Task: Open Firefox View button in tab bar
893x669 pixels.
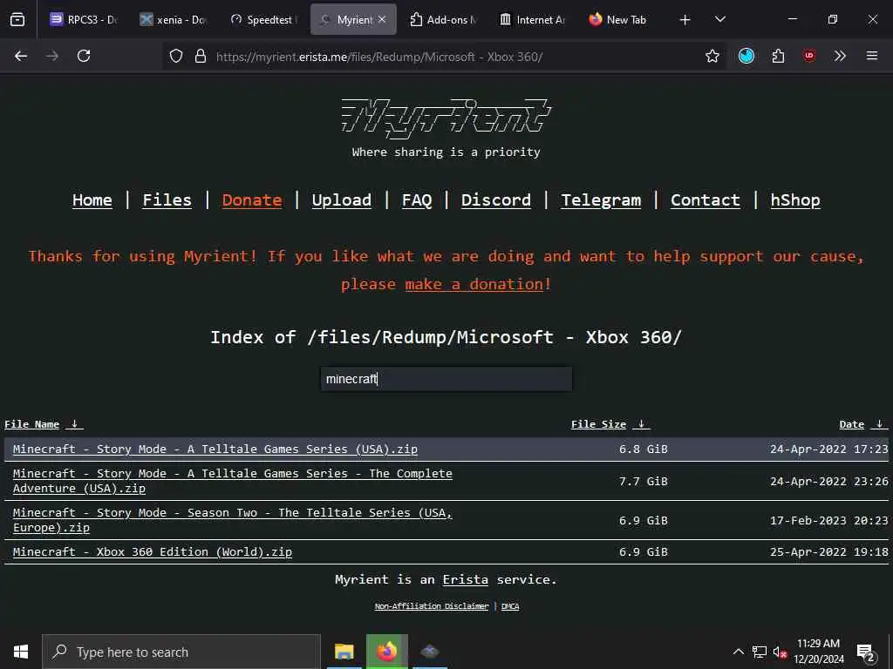Action: (17, 19)
